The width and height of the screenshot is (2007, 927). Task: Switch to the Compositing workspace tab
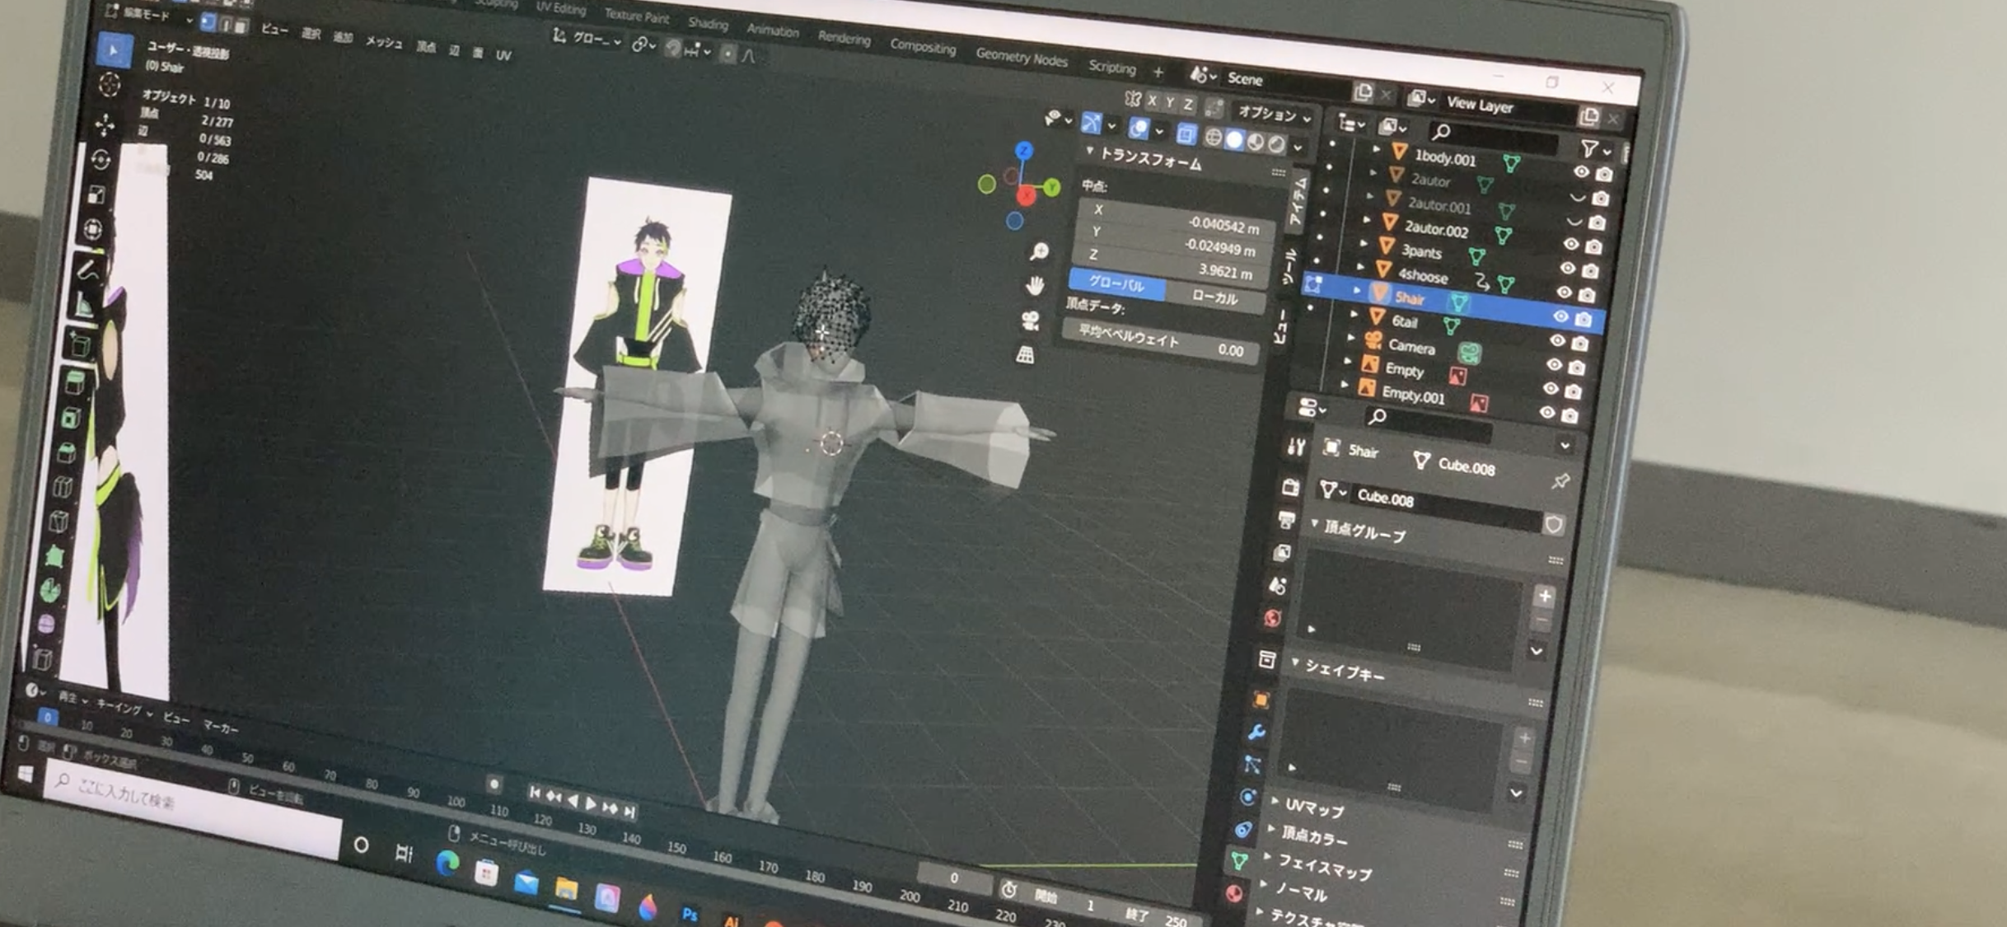[x=923, y=46]
